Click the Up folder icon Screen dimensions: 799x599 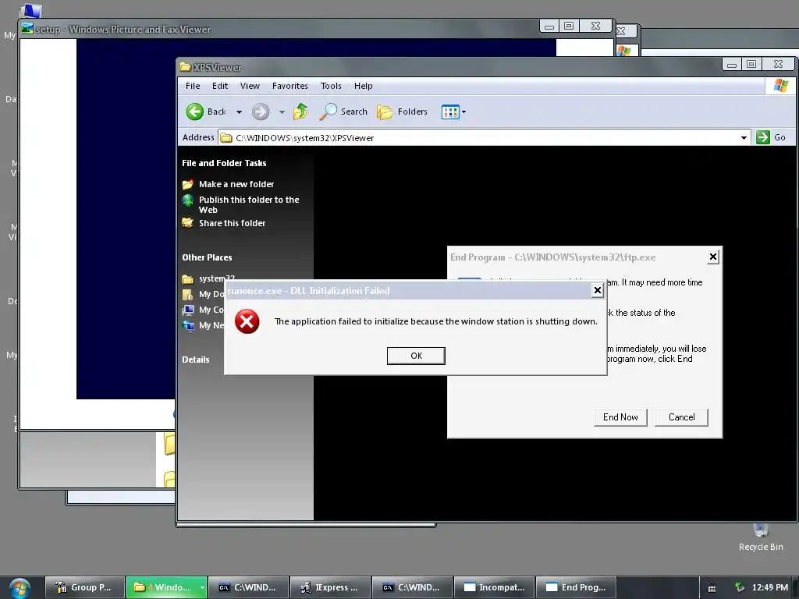300,111
